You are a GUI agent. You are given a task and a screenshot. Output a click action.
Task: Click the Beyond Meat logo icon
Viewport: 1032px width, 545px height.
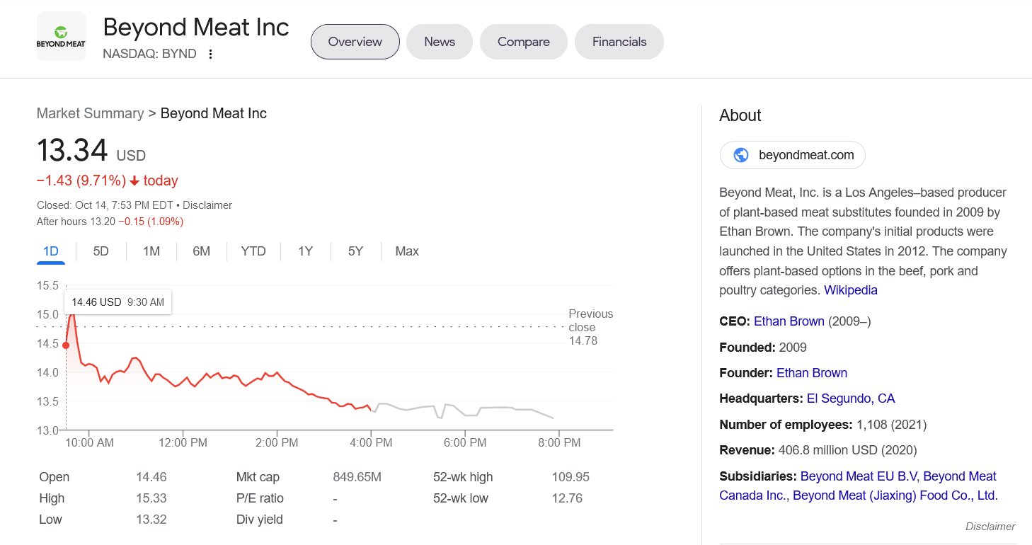pos(62,36)
